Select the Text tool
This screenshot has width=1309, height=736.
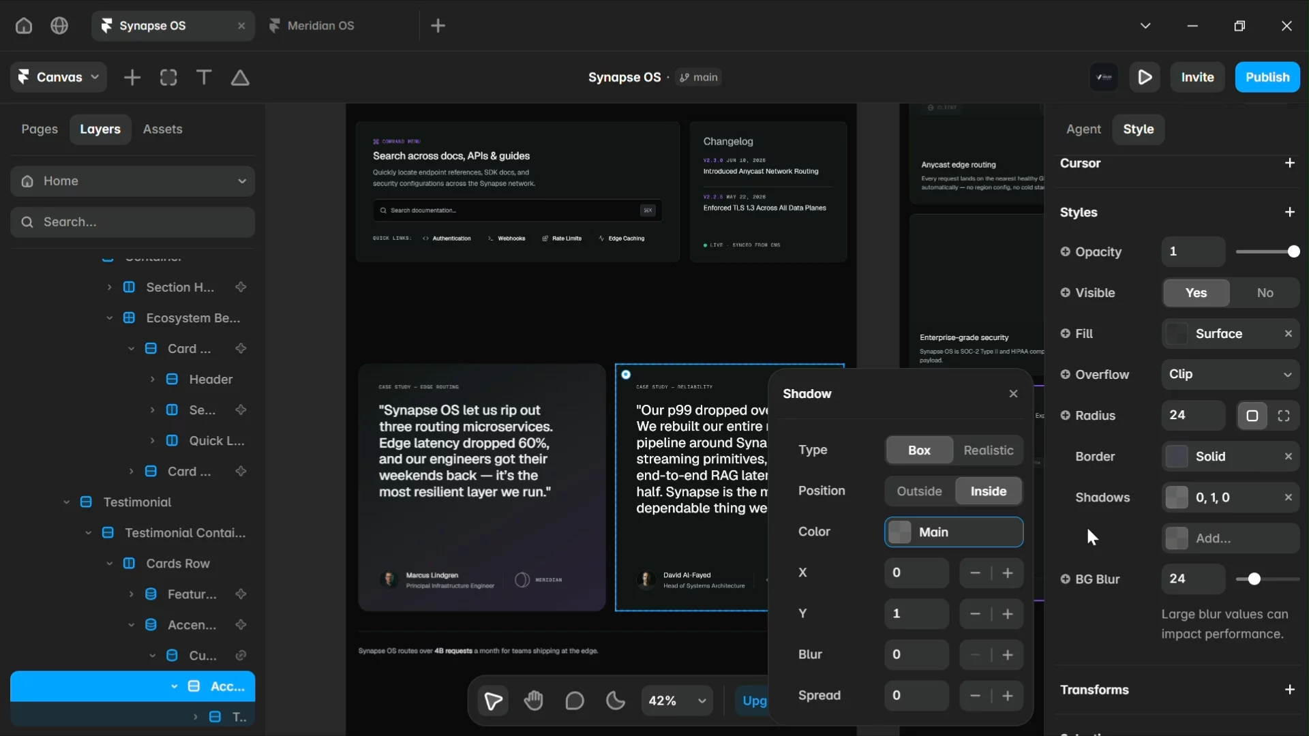tap(204, 78)
